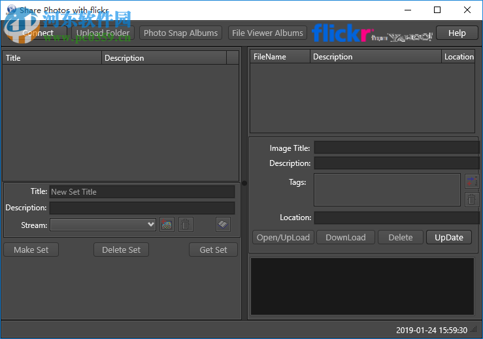Click the status bar date and time

(x=431, y=331)
